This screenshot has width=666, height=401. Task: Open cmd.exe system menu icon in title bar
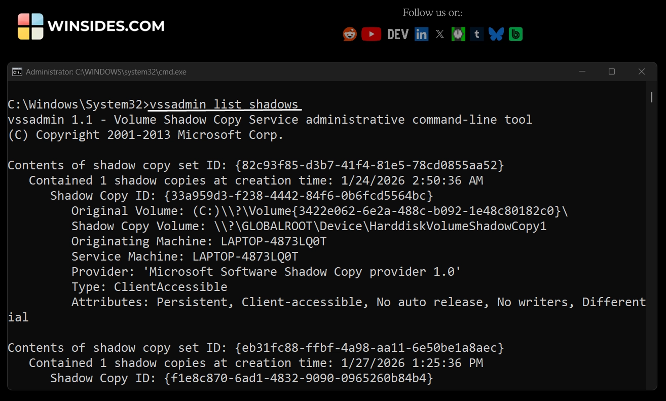pyautogui.click(x=17, y=72)
